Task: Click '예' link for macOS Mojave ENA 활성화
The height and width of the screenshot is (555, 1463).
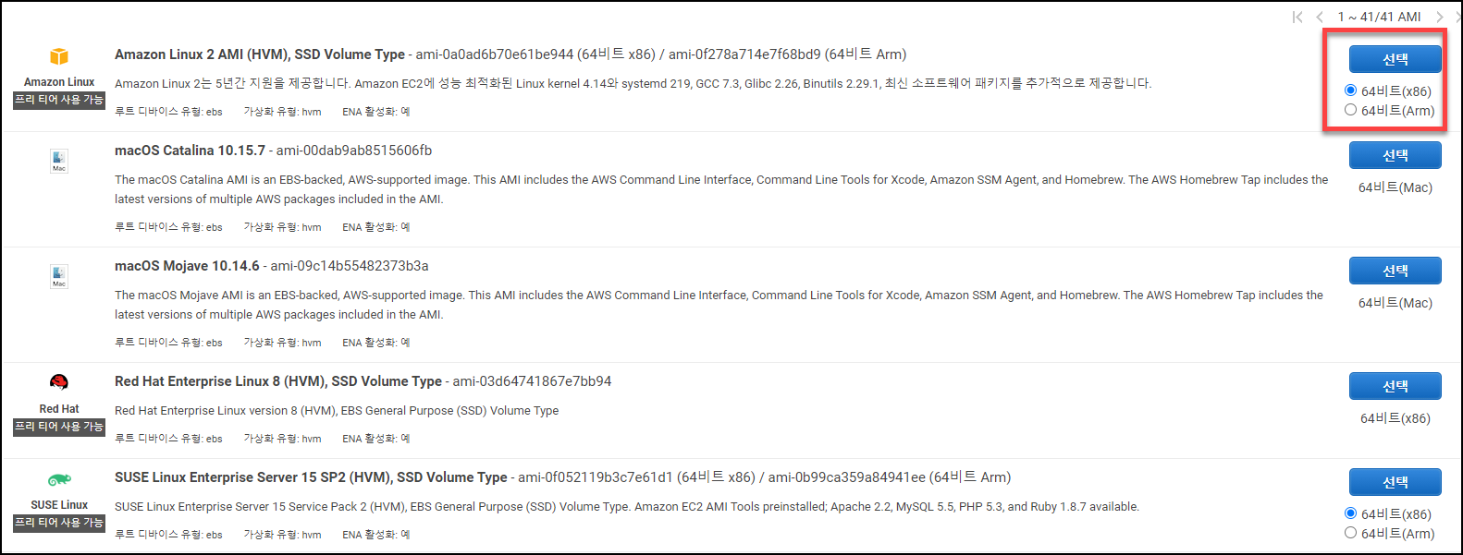Action: [403, 342]
